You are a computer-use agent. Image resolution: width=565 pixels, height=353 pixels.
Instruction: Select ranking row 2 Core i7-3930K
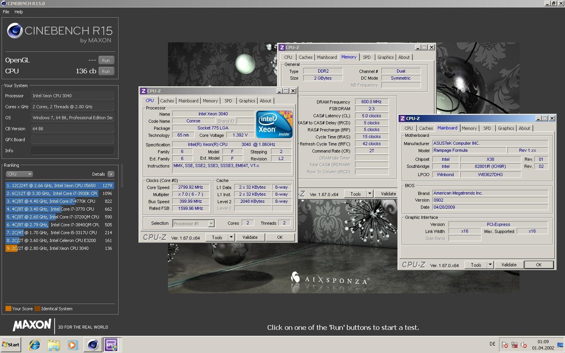(60, 193)
